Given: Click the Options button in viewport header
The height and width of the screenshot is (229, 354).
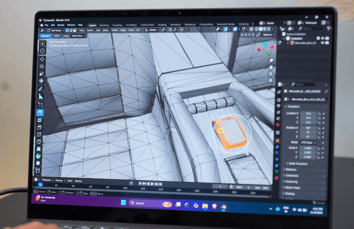Looking at the screenshot, I should tap(268, 35).
